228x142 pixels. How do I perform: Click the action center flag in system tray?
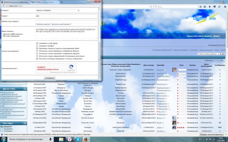tap(210, 139)
